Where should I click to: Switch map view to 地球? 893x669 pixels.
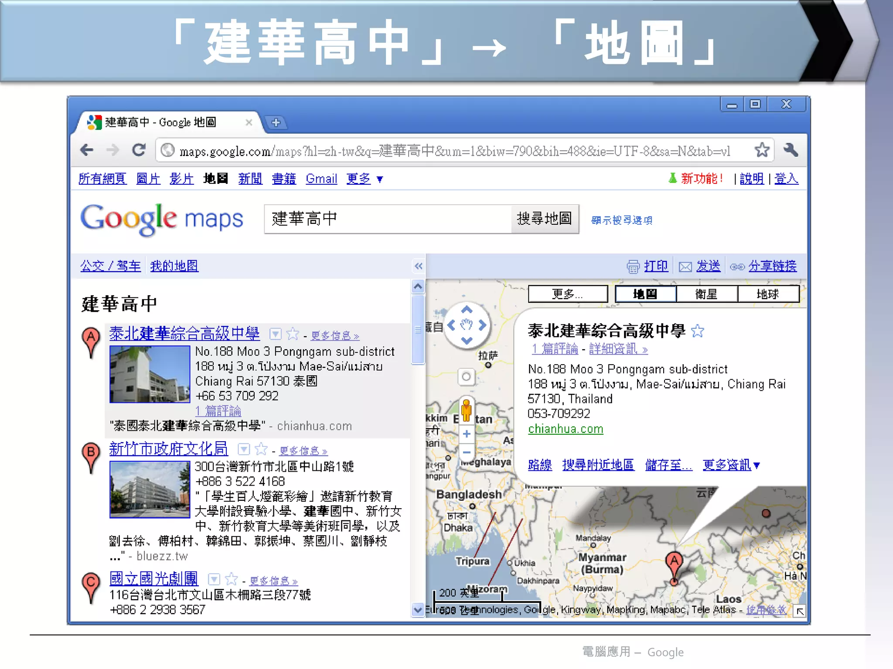768,294
